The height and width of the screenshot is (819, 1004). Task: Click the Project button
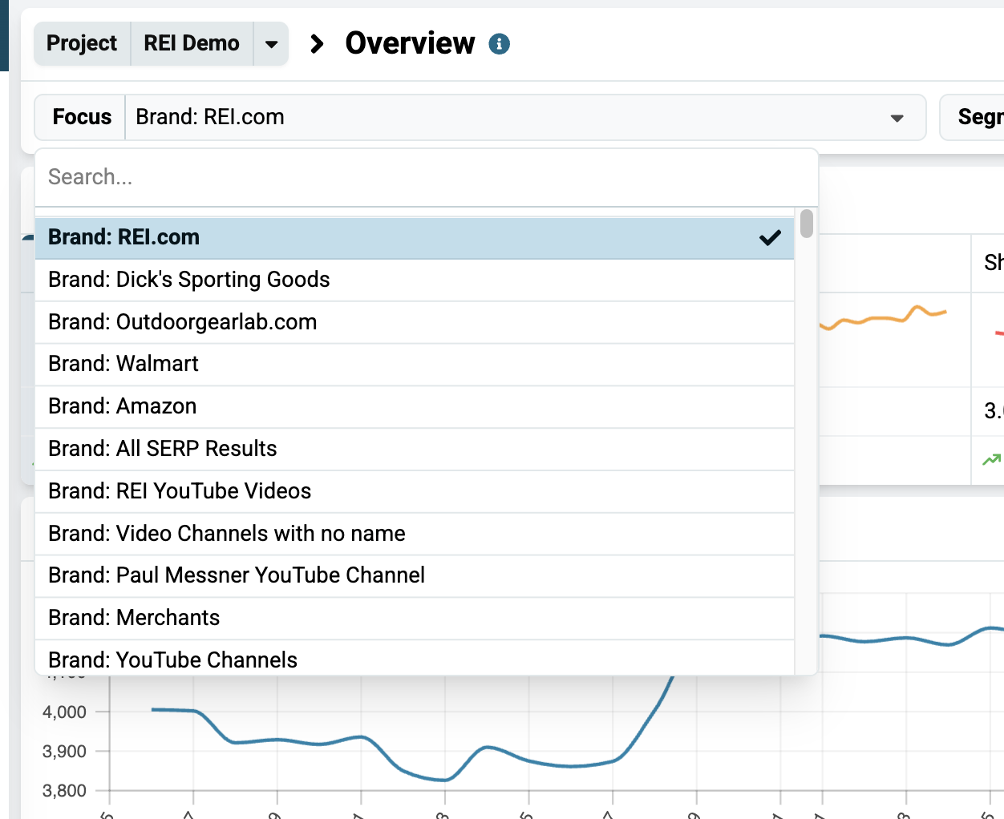click(82, 44)
